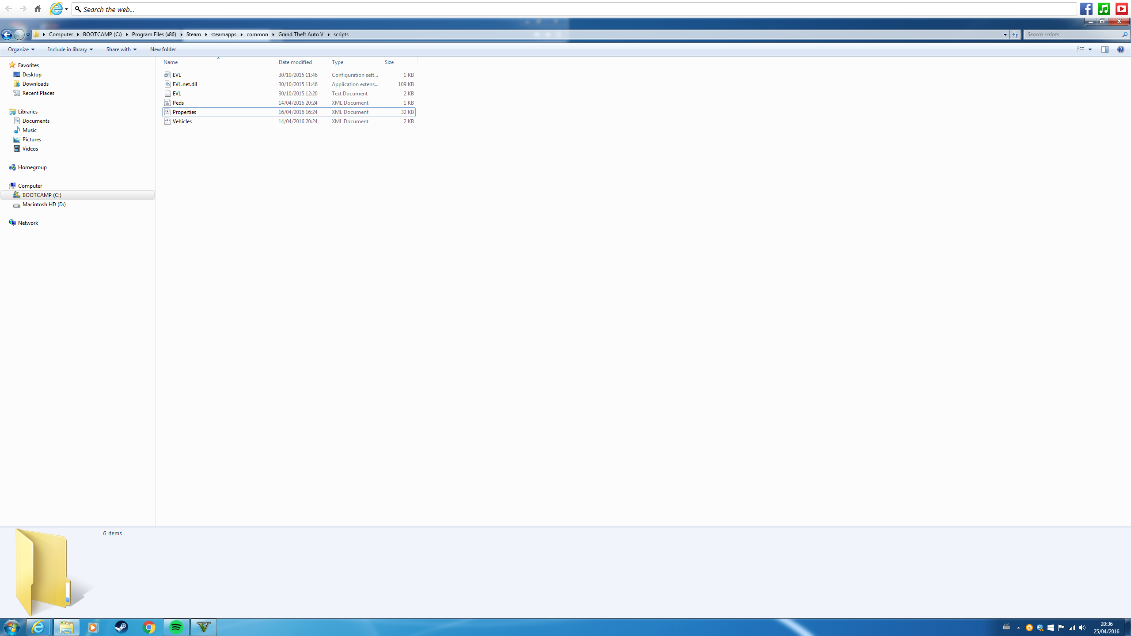Open the YouTube icon at top right
Image resolution: width=1131 pixels, height=636 pixels.
point(1121,9)
